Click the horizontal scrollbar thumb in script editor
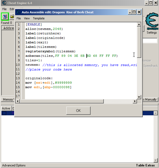 pos(62,101)
